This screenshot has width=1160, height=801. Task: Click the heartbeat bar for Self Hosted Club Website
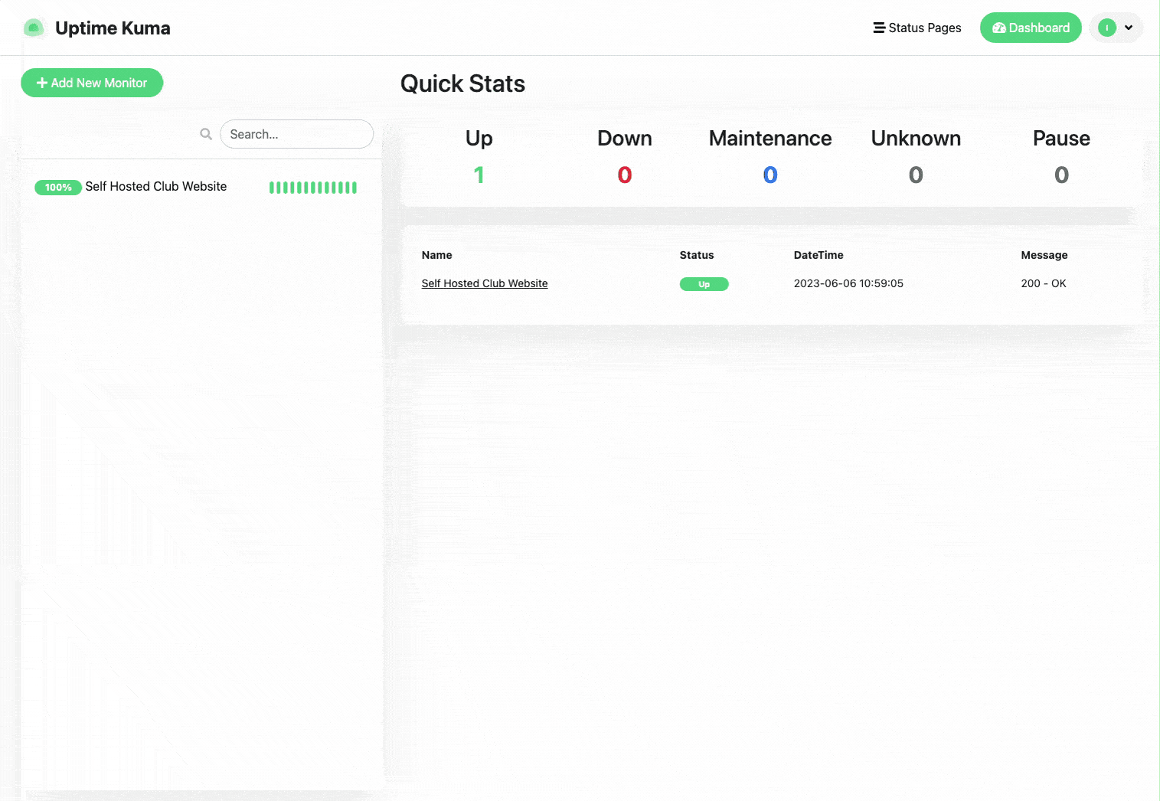(313, 188)
